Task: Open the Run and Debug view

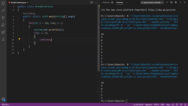Action: click(3, 25)
